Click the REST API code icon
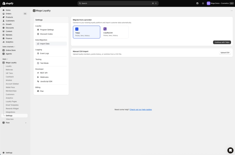 pyautogui.click(x=38, y=73)
